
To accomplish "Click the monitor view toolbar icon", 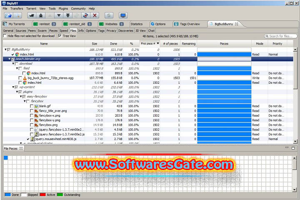I will pyautogui.click(x=123, y=15).
